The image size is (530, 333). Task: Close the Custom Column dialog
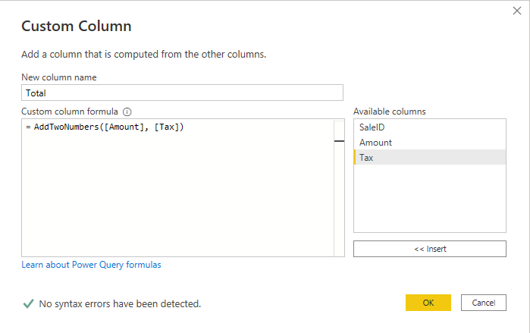517,11
